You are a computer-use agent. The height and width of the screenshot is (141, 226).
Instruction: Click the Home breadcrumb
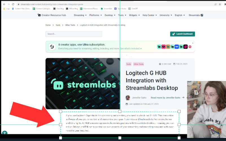pos(48,25)
